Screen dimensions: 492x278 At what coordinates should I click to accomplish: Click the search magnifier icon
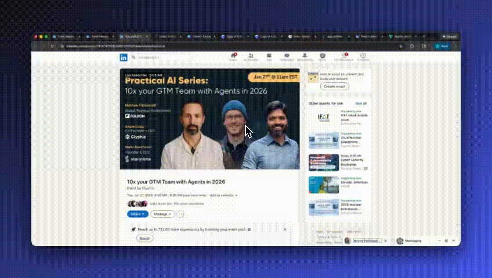pos(133,57)
